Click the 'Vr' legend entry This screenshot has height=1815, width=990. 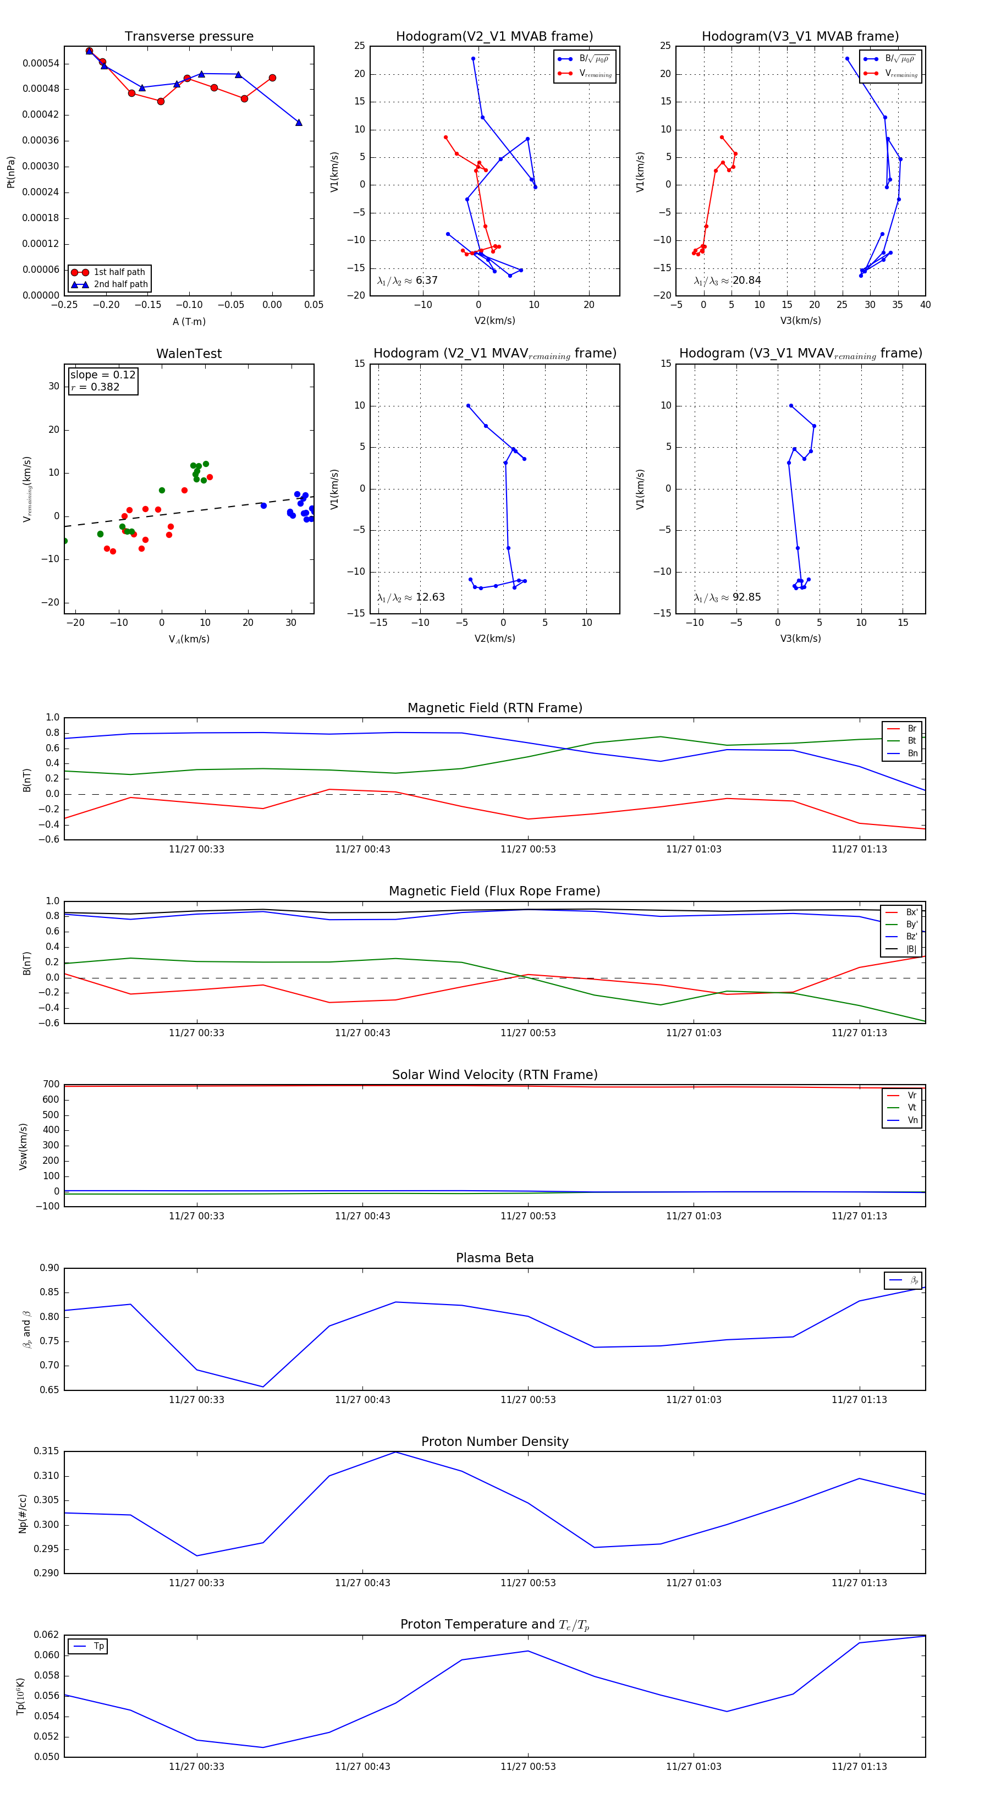point(902,1096)
